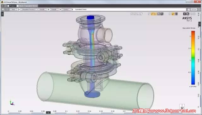Click the coordinate axis triad
Image resolution: width=202 pixels, height=115 pixels.
12,103
